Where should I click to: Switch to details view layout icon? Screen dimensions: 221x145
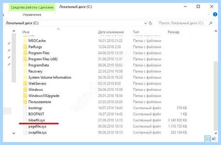pos(208,139)
